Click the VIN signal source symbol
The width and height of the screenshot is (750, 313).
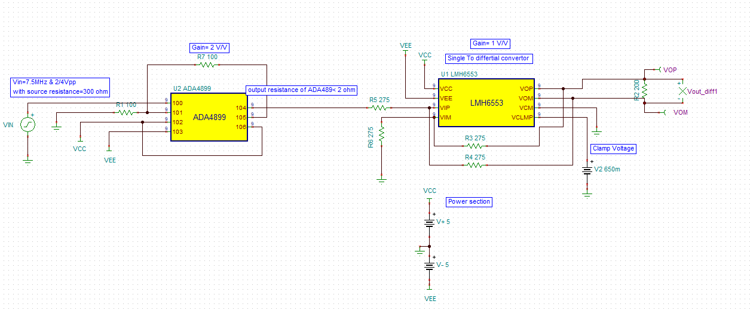click(27, 124)
